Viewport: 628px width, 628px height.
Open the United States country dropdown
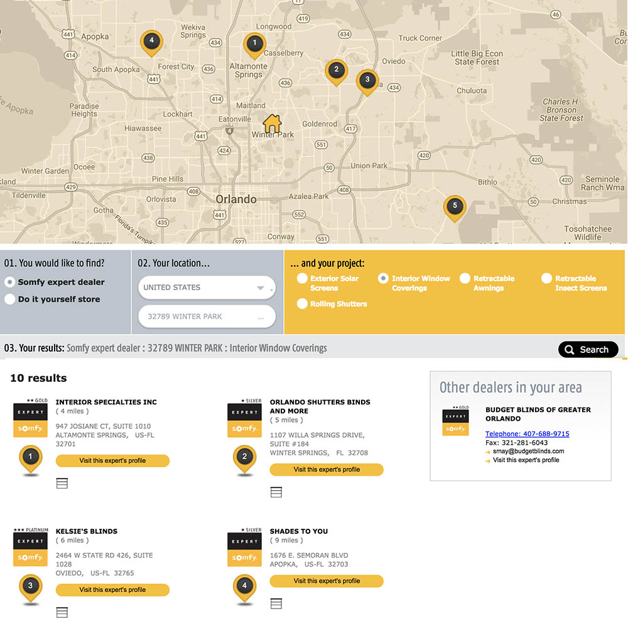207,287
